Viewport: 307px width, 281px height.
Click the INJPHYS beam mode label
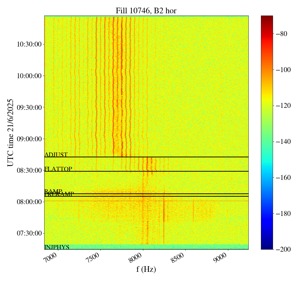[x=57, y=247]
